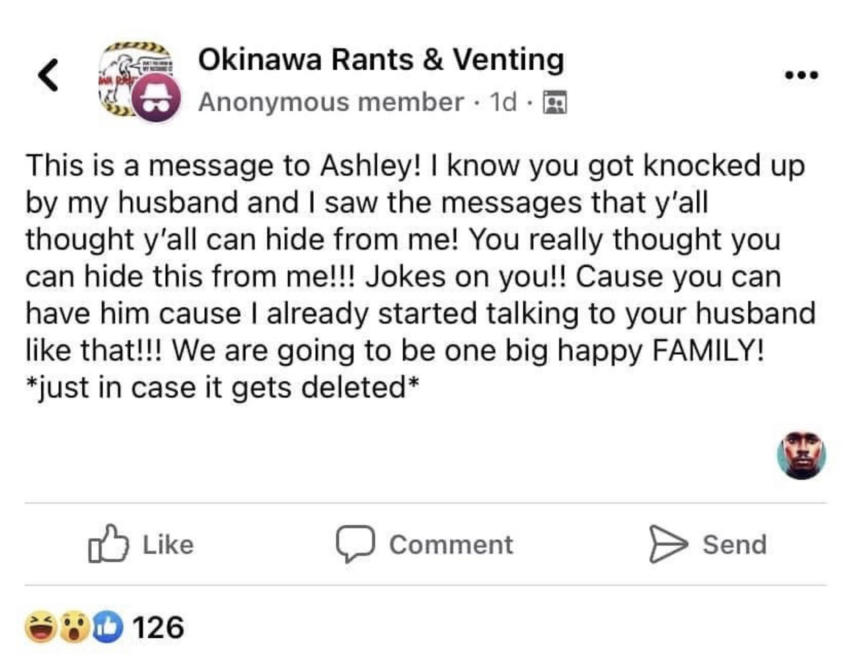Click the Anonymous member label
Screen dimensions: 851x672
(331, 102)
